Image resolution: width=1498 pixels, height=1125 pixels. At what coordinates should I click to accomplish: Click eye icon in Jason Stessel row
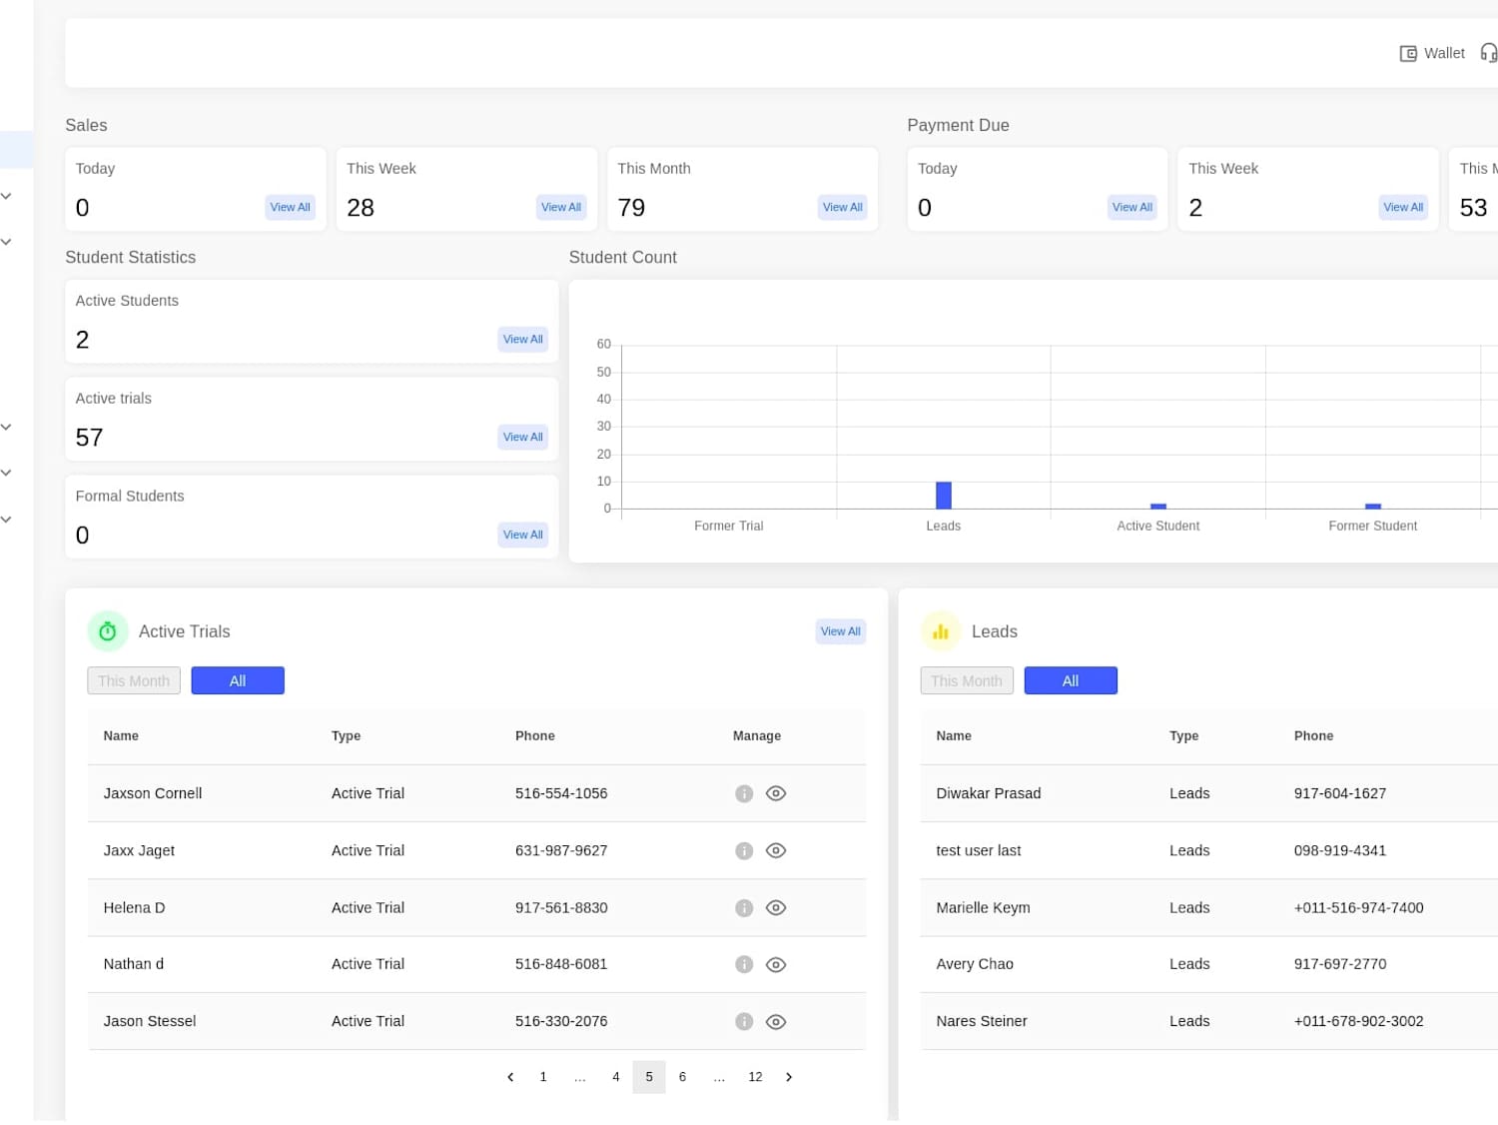click(x=776, y=1022)
